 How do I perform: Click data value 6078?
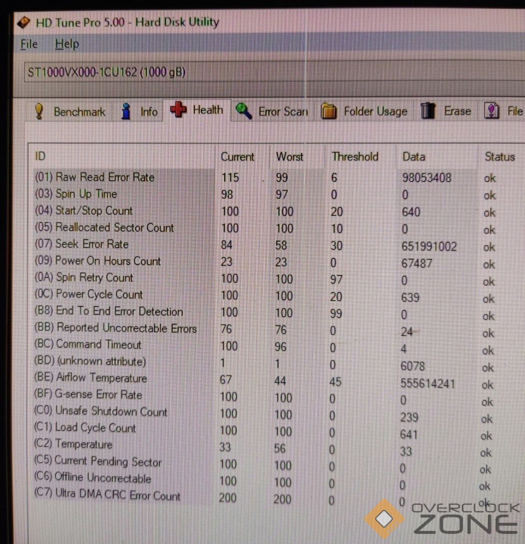(x=412, y=366)
